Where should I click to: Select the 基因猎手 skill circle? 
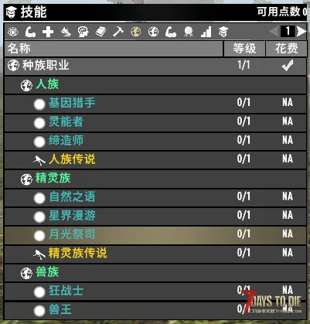pos(39,104)
